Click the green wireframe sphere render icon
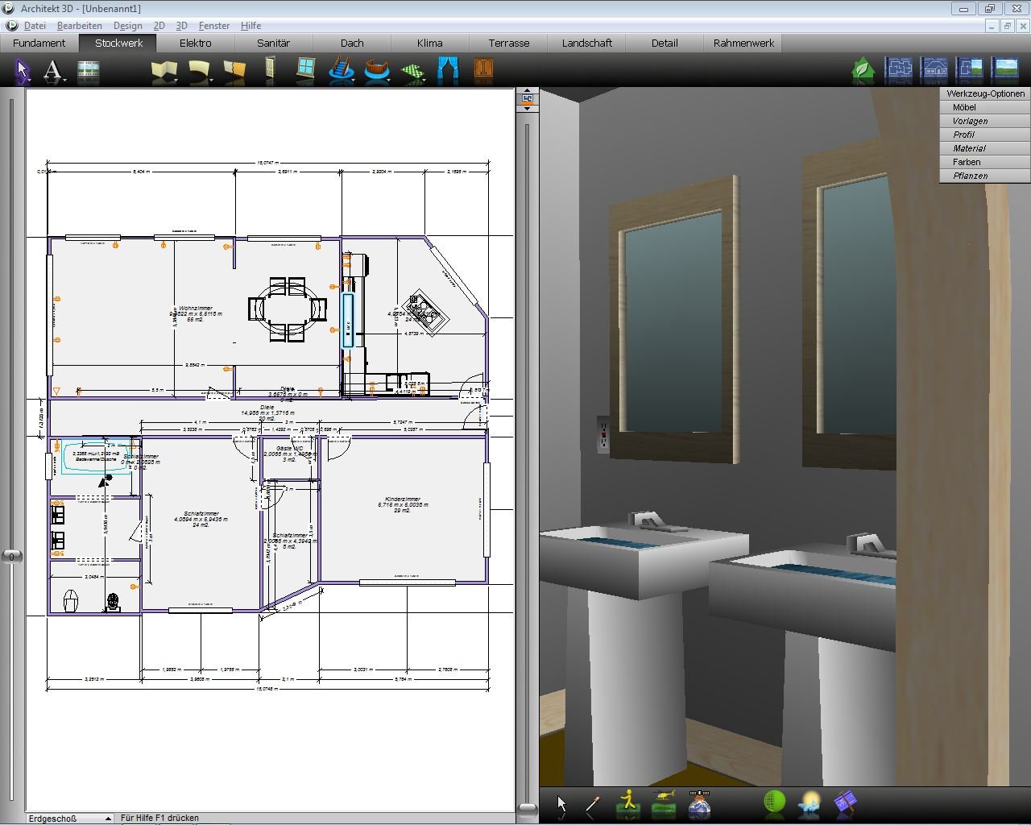 point(774,803)
